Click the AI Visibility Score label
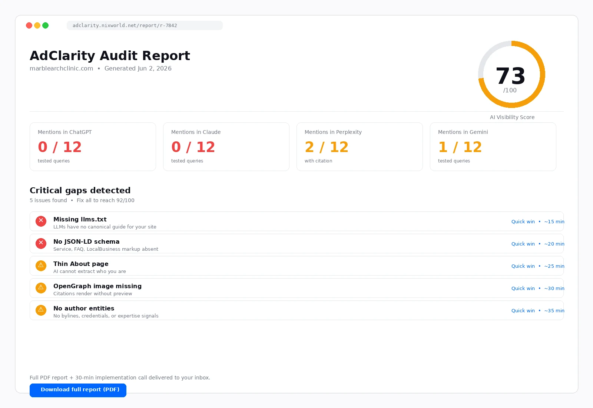This screenshot has width=593, height=408. 512,117
